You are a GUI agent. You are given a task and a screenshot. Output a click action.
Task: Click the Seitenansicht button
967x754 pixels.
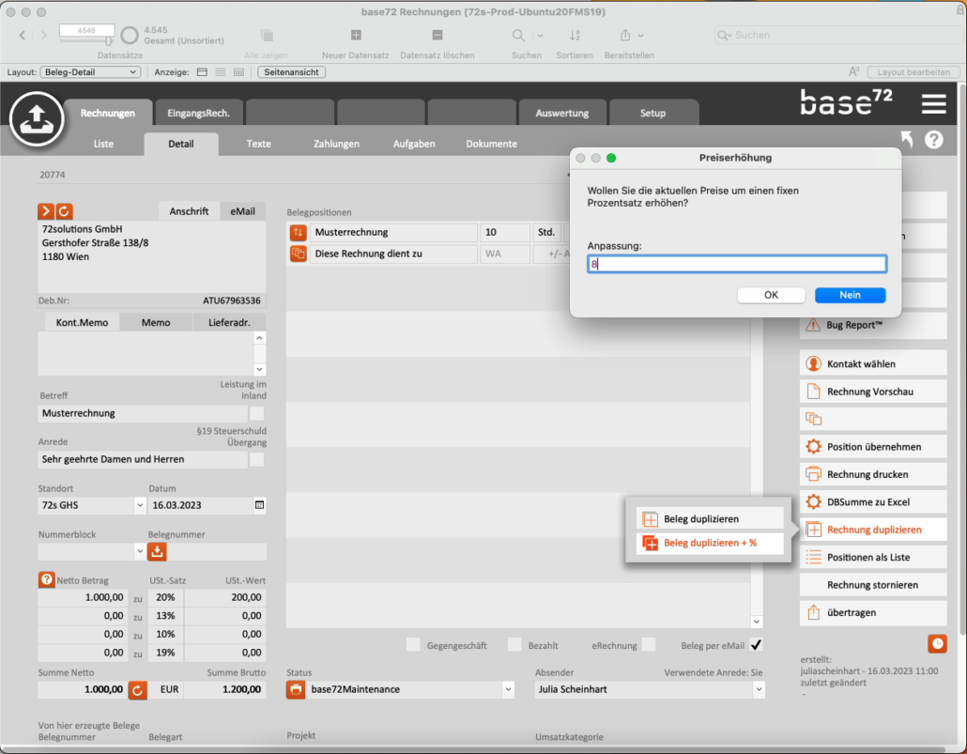(291, 72)
